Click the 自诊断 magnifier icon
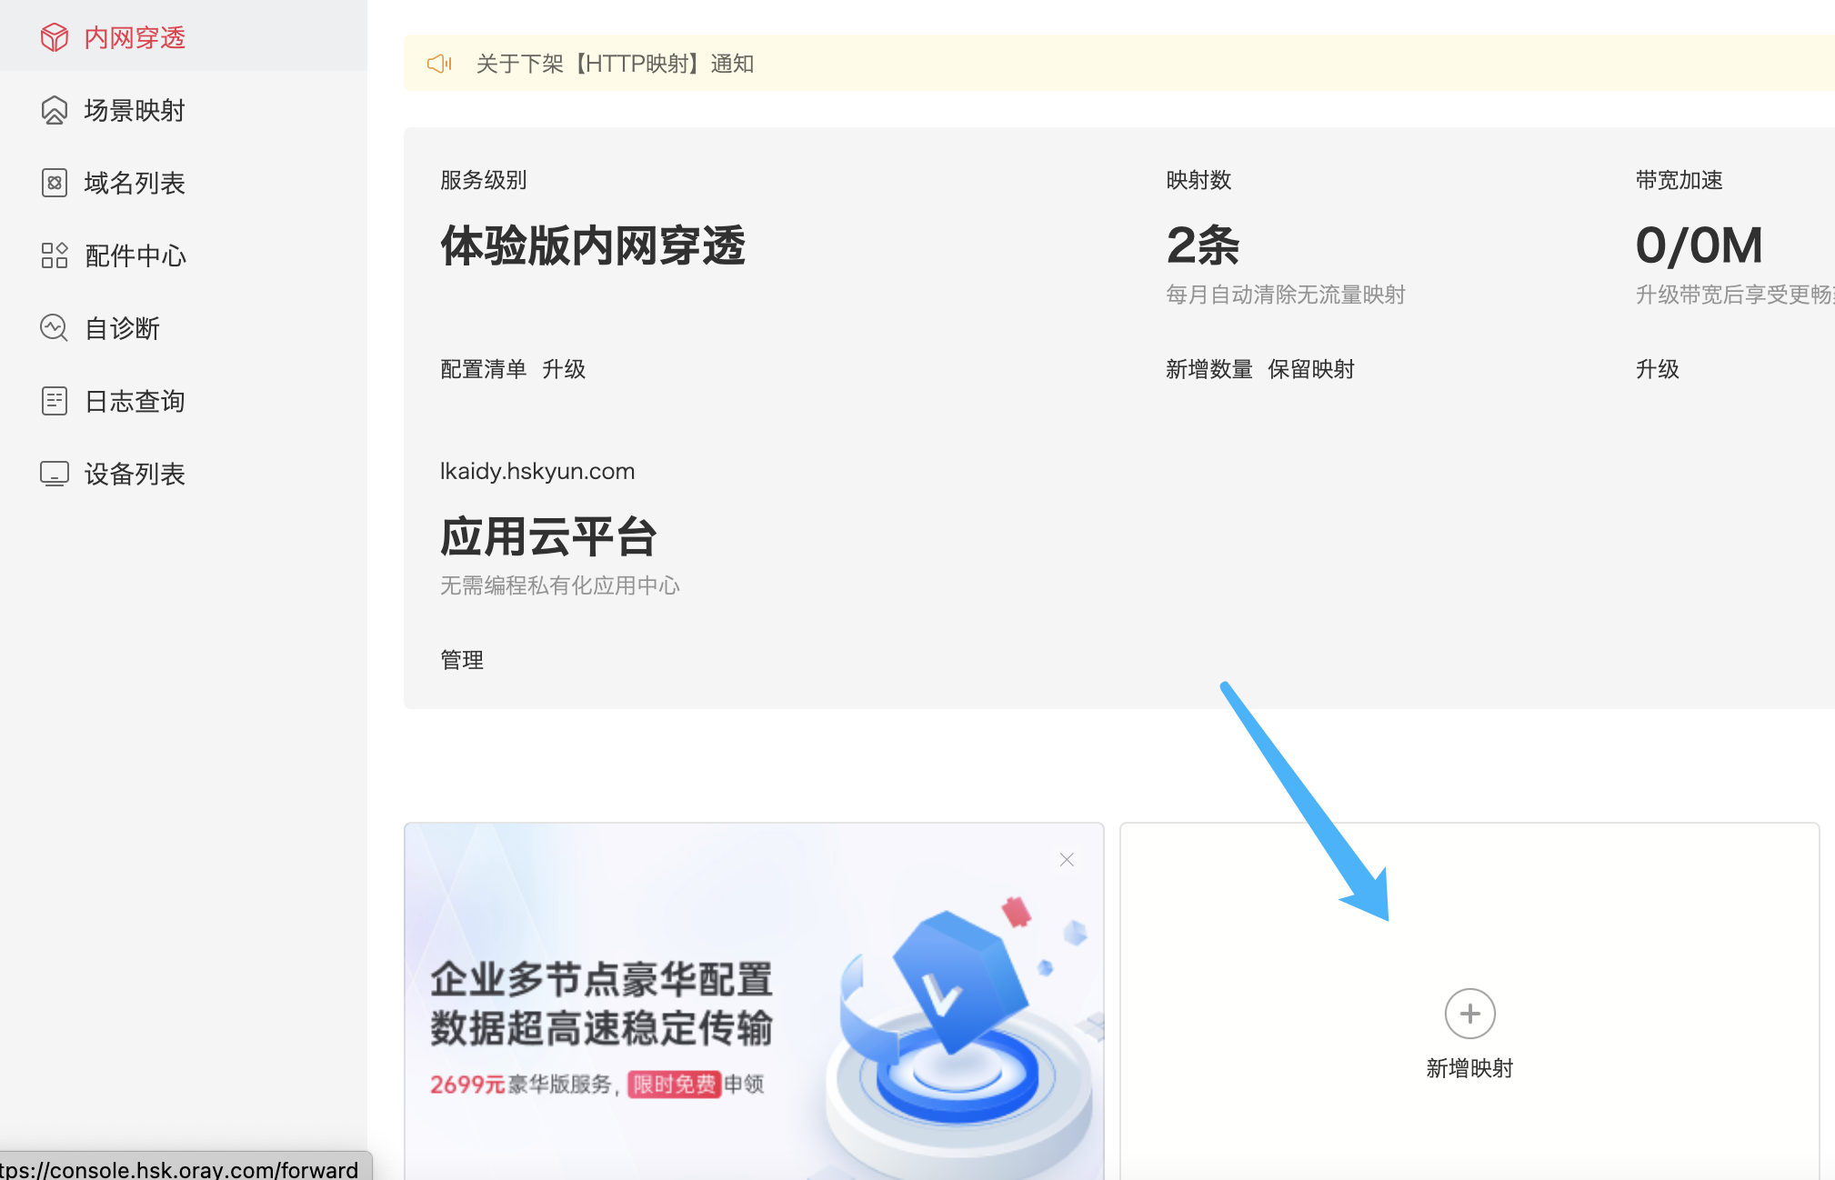Screen dimensions: 1835x1180 55,328
